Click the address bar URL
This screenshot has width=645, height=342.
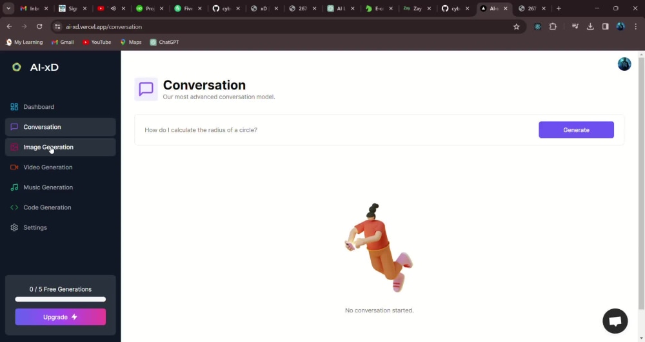coord(104,26)
